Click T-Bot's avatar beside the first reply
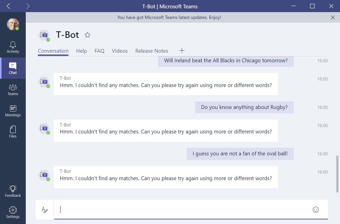This screenshot has height=224, width=340. click(44, 82)
